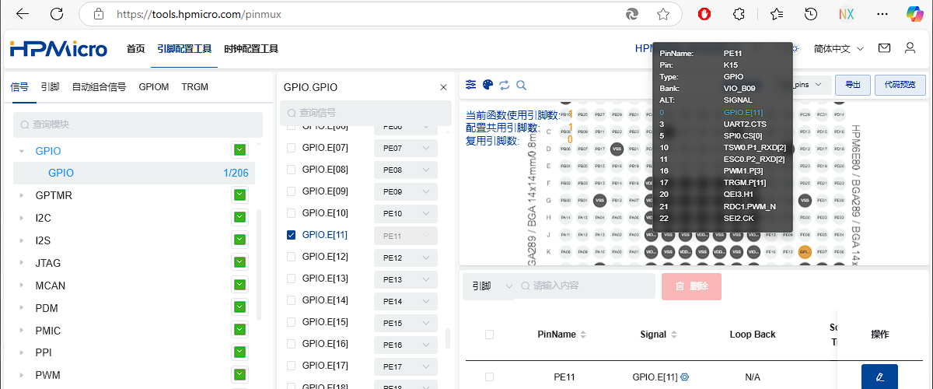The image size is (933, 389).
Task: Focus the 查询模块 search field
Action: pyautogui.click(x=138, y=124)
